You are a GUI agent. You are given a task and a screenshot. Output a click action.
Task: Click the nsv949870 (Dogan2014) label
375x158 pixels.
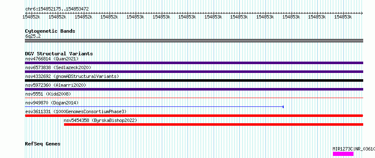[x=52, y=103]
